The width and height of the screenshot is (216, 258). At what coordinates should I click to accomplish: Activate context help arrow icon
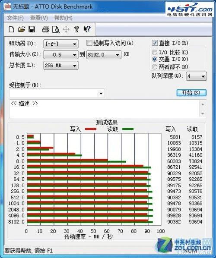[87, 29]
